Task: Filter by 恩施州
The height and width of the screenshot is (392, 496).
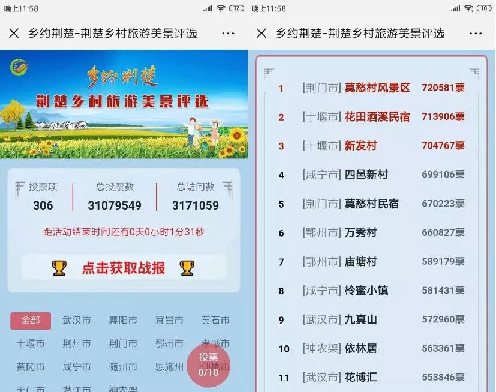Action: tap(169, 367)
